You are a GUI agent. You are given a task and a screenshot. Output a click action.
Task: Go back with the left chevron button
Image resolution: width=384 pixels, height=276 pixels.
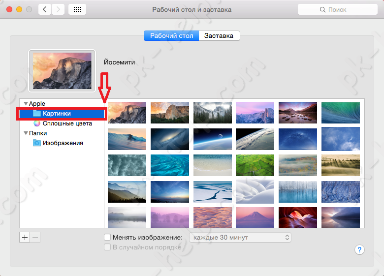(45, 9)
